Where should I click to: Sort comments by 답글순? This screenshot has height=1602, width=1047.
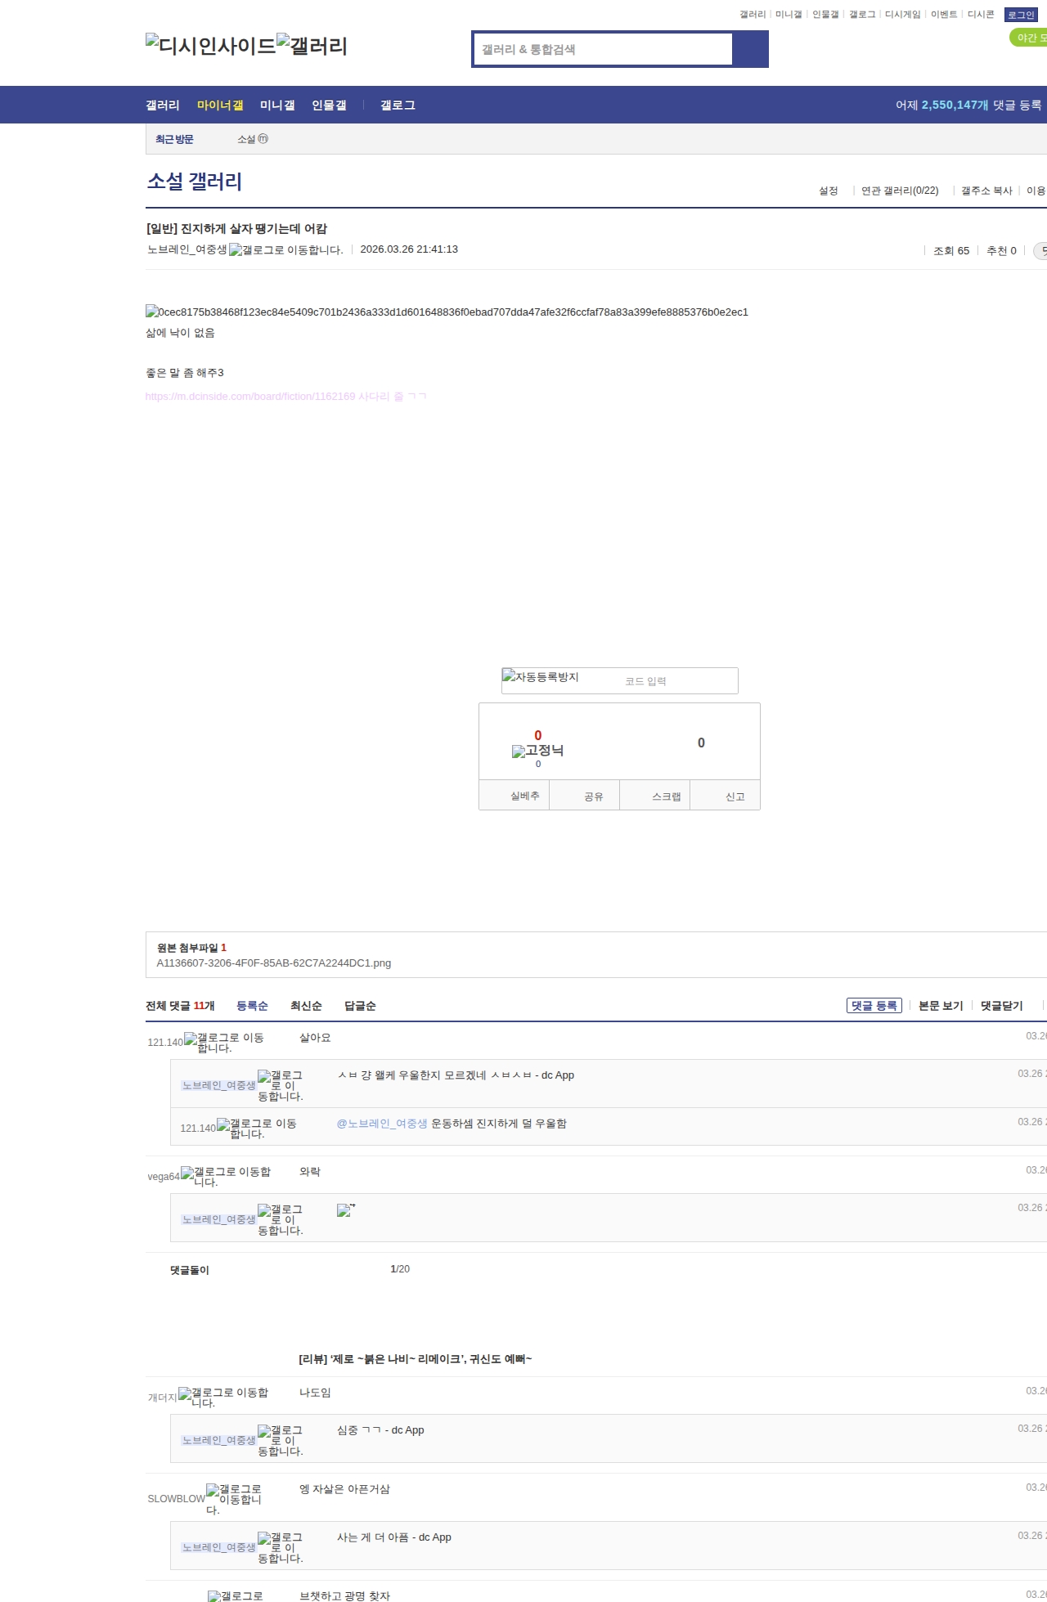pyautogui.click(x=360, y=1006)
